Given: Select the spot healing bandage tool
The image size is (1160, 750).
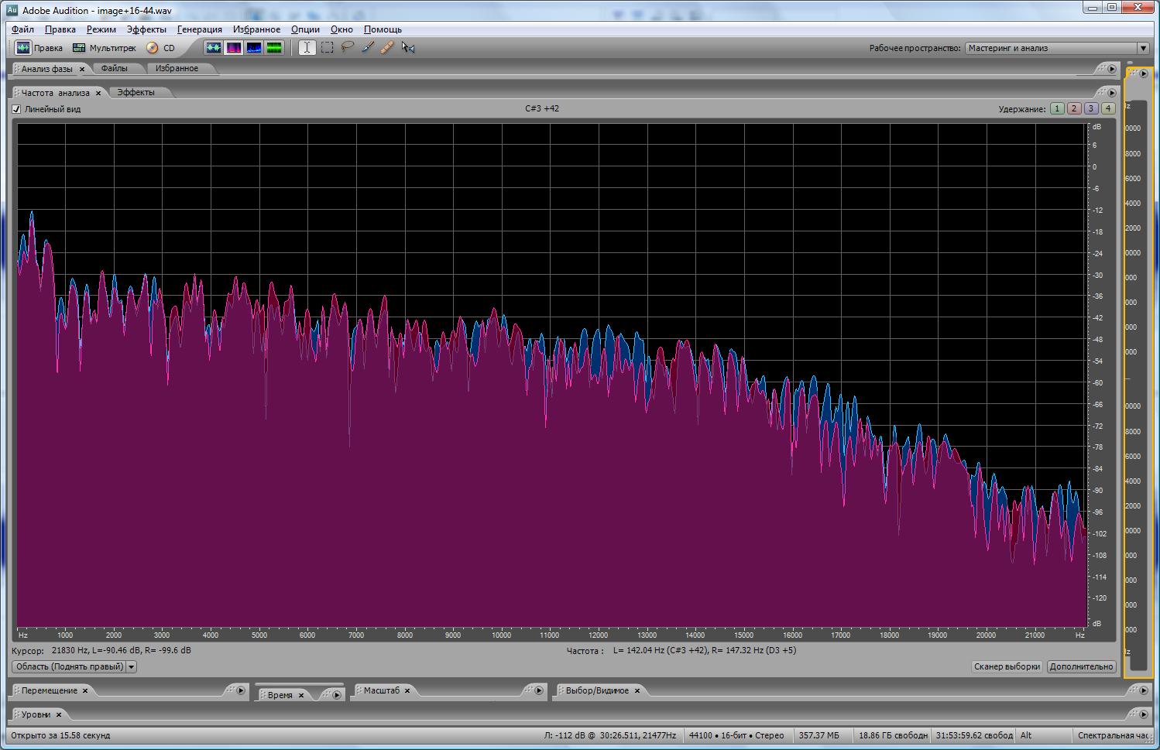Looking at the screenshot, I should pyautogui.click(x=387, y=48).
